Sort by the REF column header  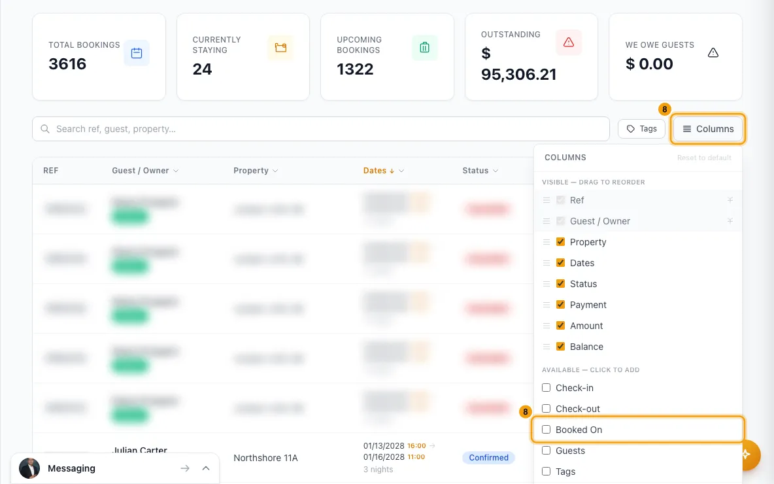point(51,171)
